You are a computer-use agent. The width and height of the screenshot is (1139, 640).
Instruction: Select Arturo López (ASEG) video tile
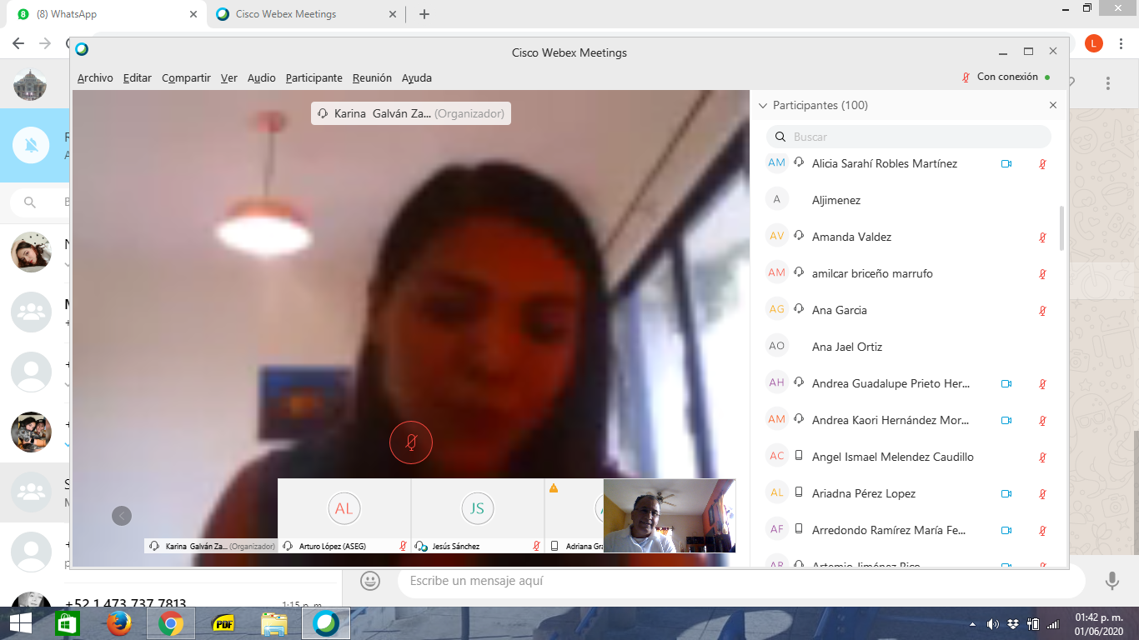coord(344,516)
